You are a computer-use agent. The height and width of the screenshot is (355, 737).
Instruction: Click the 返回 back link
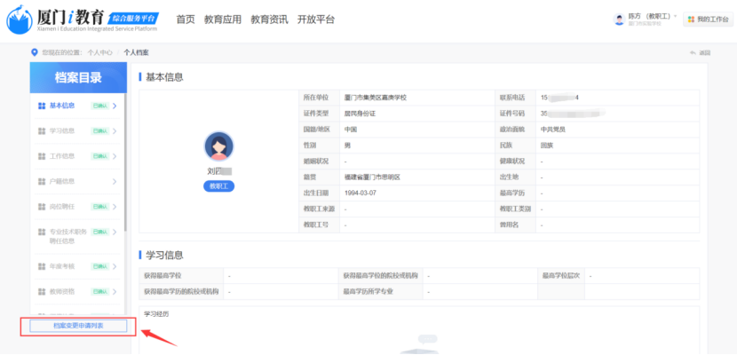pos(701,53)
